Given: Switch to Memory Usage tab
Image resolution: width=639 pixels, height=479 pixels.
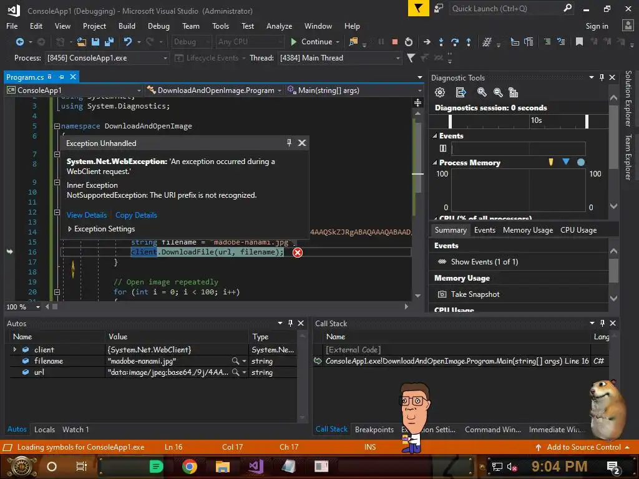Looking at the screenshot, I should (x=528, y=230).
